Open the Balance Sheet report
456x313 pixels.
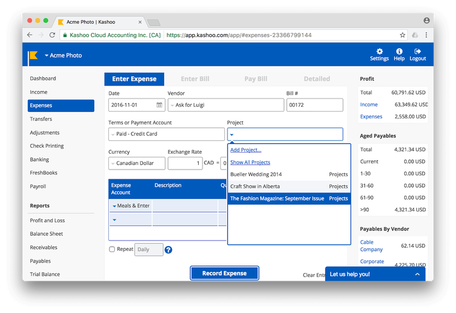click(x=46, y=234)
